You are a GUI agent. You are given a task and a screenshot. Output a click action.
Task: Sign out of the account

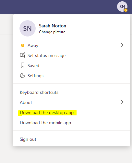(x=28, y=140)
